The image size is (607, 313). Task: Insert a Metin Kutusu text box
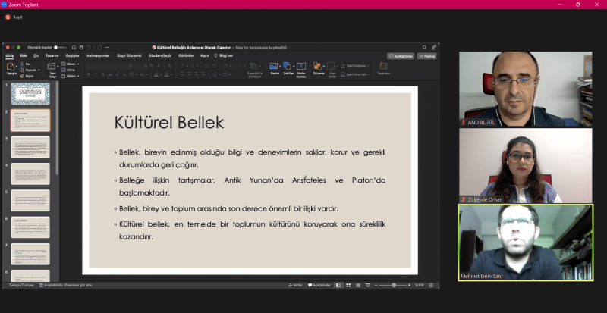(x=301, y=67)
